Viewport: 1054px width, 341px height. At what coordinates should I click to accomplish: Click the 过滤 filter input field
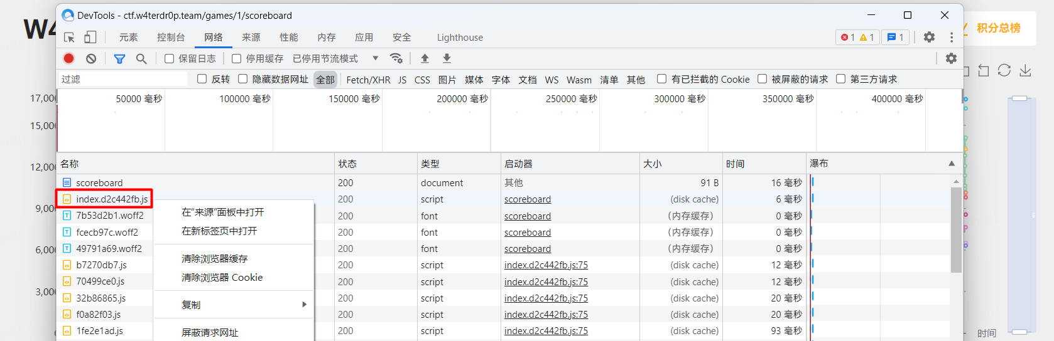(123, 79)
